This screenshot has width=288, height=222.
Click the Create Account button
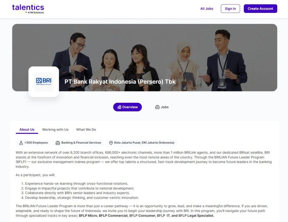[x=260, y=9]
